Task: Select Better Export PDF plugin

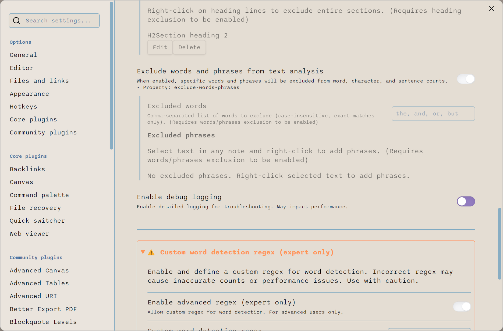Action: tap(43, 309)
